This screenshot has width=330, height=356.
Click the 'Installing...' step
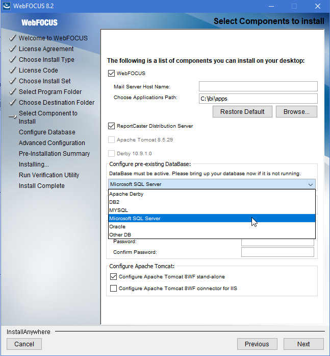pos(34,164)
